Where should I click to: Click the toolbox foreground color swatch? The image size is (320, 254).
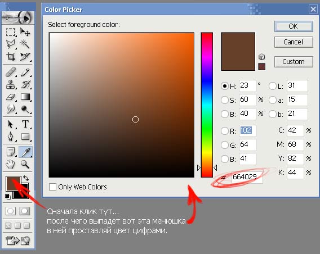point(14,184)
